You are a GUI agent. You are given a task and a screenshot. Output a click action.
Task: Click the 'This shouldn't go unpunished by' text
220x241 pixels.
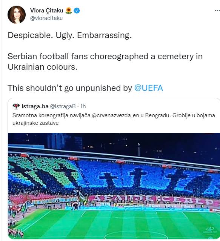[70, 88]
